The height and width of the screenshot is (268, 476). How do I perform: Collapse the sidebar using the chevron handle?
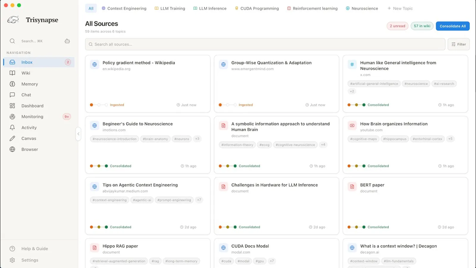click(x=78, y=134)
